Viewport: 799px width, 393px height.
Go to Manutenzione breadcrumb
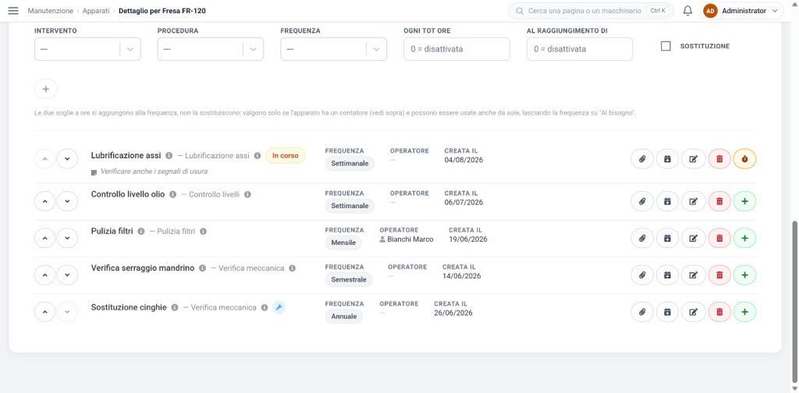[51, 11]
